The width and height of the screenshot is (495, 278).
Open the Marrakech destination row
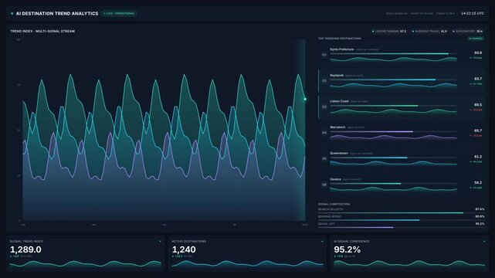pyautogui.click(x=402, y=133)
